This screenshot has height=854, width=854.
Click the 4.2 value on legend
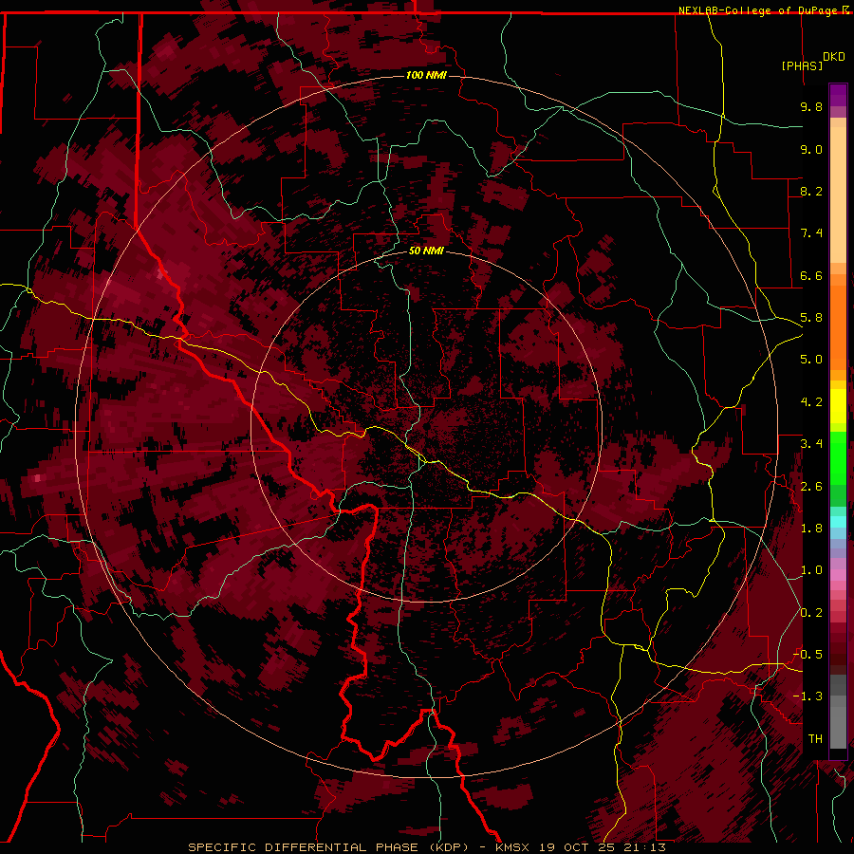tap(811, 402)
